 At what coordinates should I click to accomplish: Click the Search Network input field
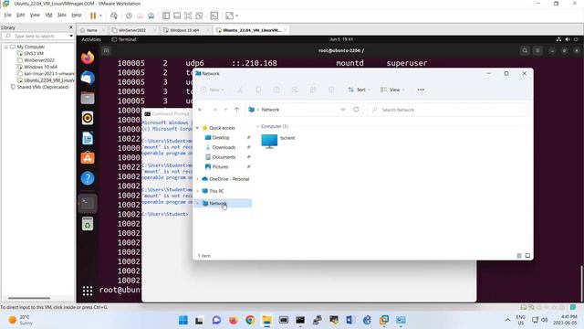(x=448, y=110)
